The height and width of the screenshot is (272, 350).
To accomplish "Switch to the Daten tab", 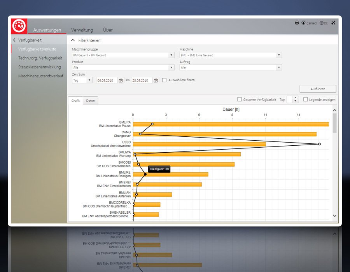I will click(90, 101).
